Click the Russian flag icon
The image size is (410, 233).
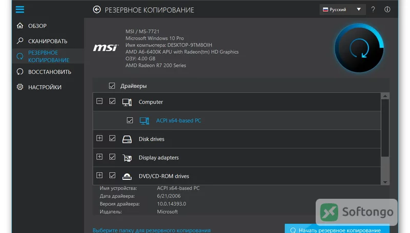click(325, 10)
